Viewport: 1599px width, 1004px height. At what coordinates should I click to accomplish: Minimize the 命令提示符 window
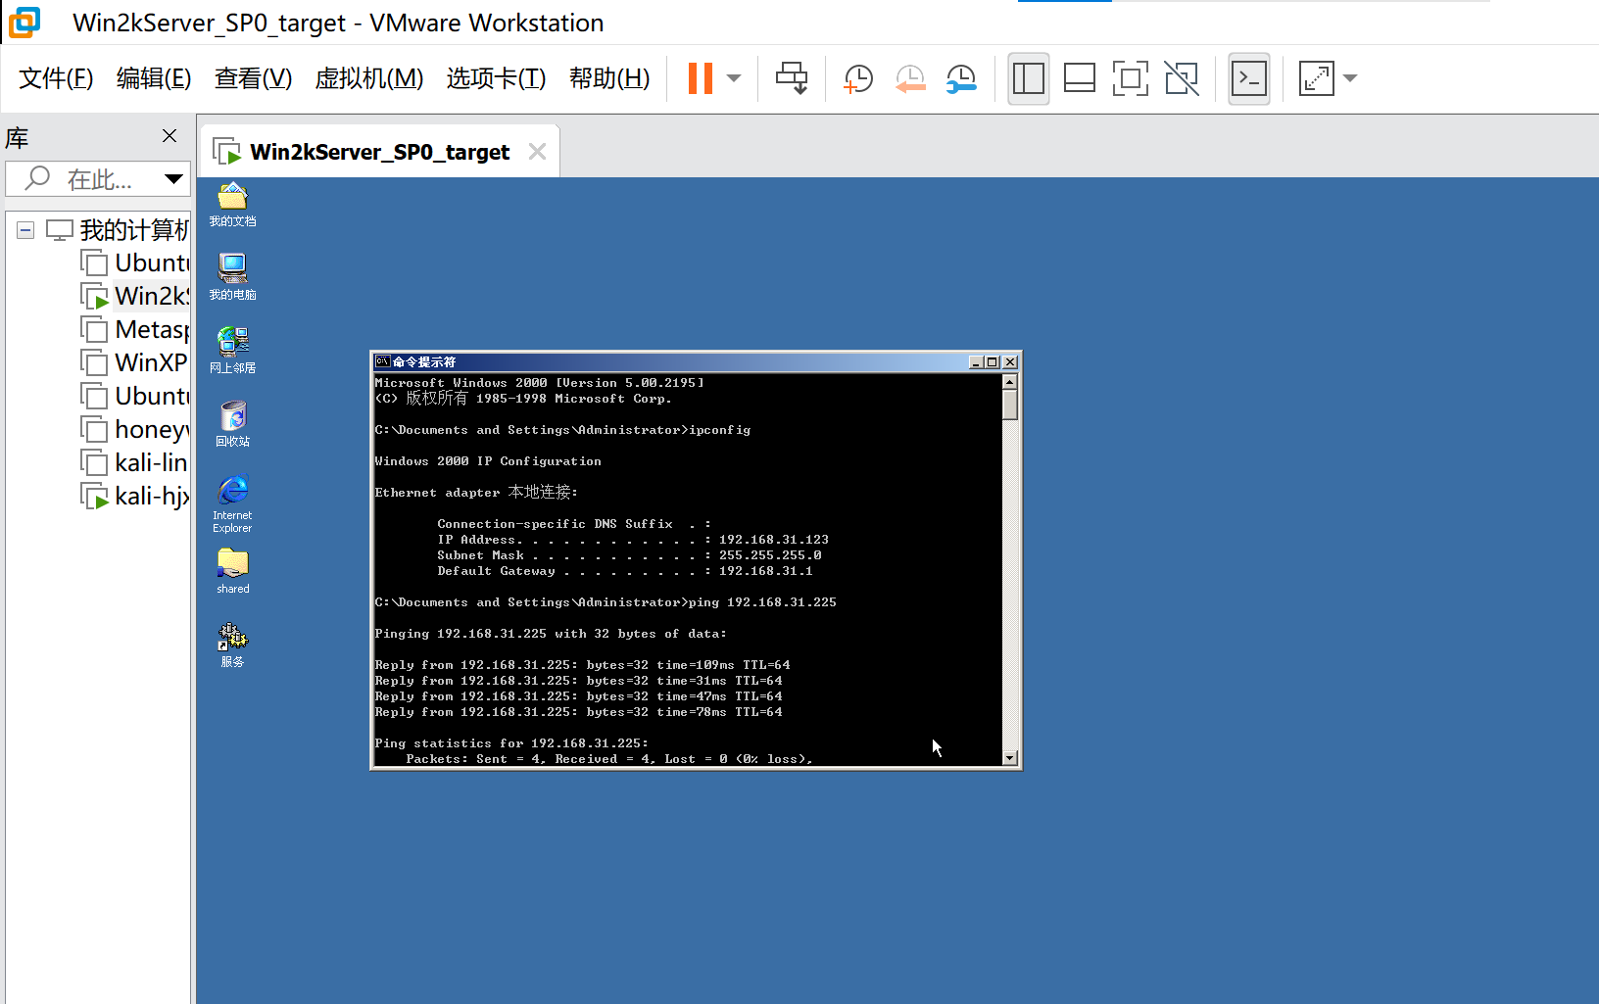pos(976,362)
